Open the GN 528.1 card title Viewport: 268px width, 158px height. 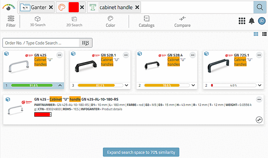pos(108,55)
